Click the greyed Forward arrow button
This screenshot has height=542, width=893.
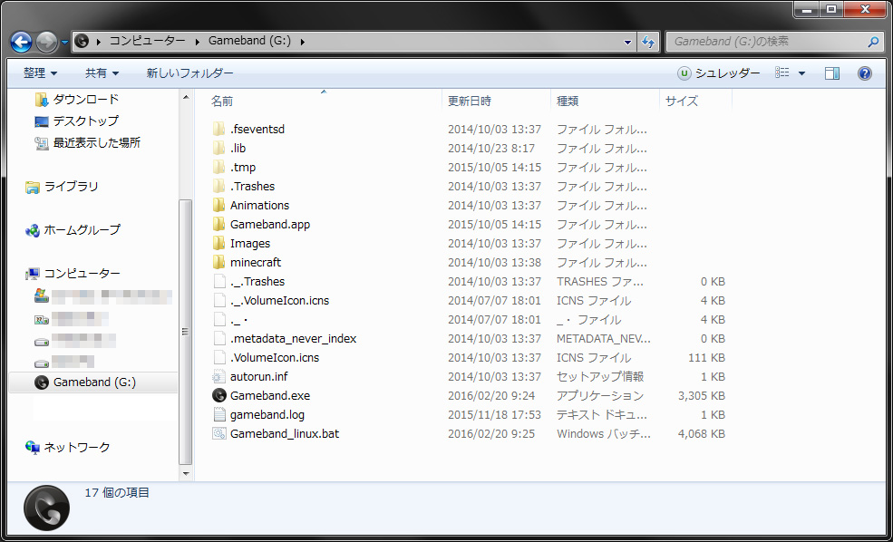coord(46,42)
